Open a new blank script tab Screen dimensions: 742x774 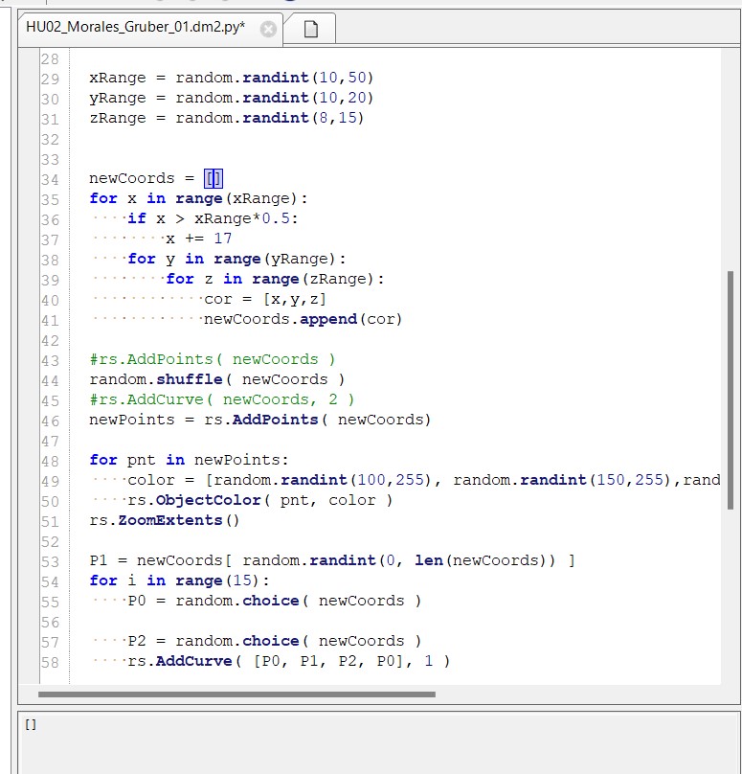[x=311, y=29]
